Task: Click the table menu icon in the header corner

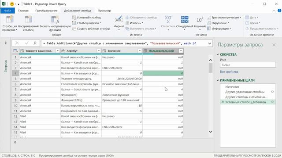Action: [15, 51]
